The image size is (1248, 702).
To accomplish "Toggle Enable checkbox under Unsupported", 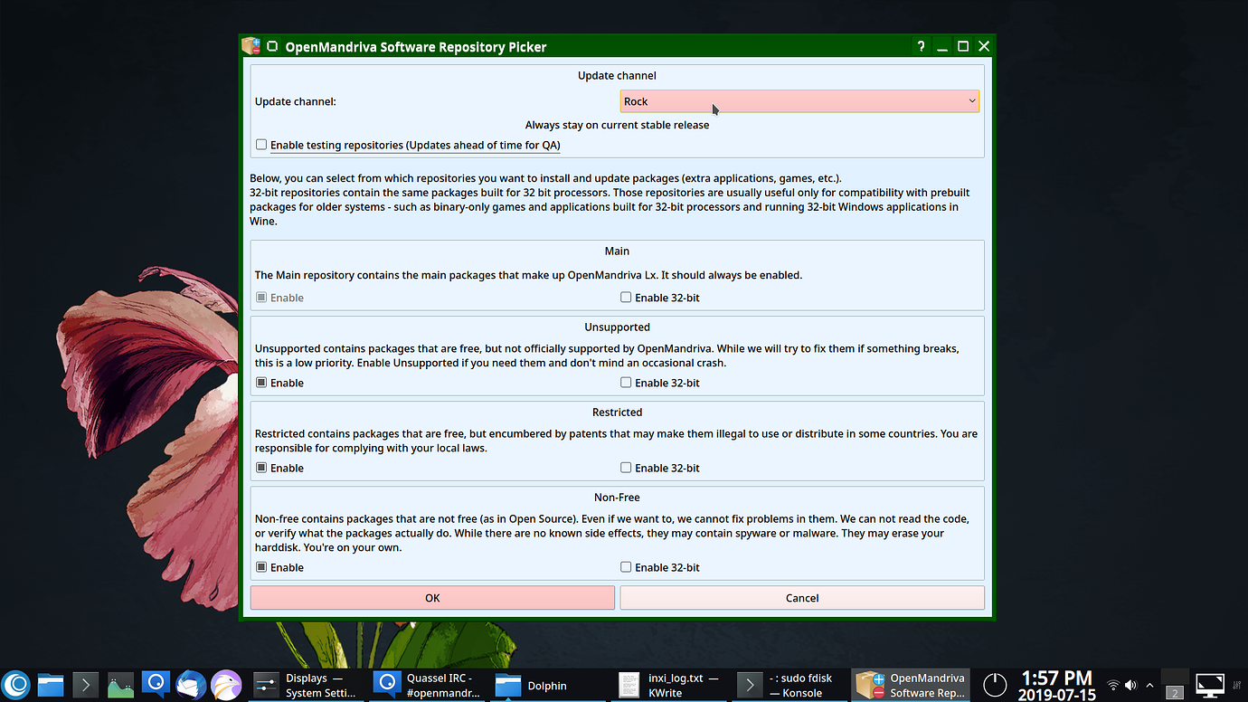I will 261,382.
